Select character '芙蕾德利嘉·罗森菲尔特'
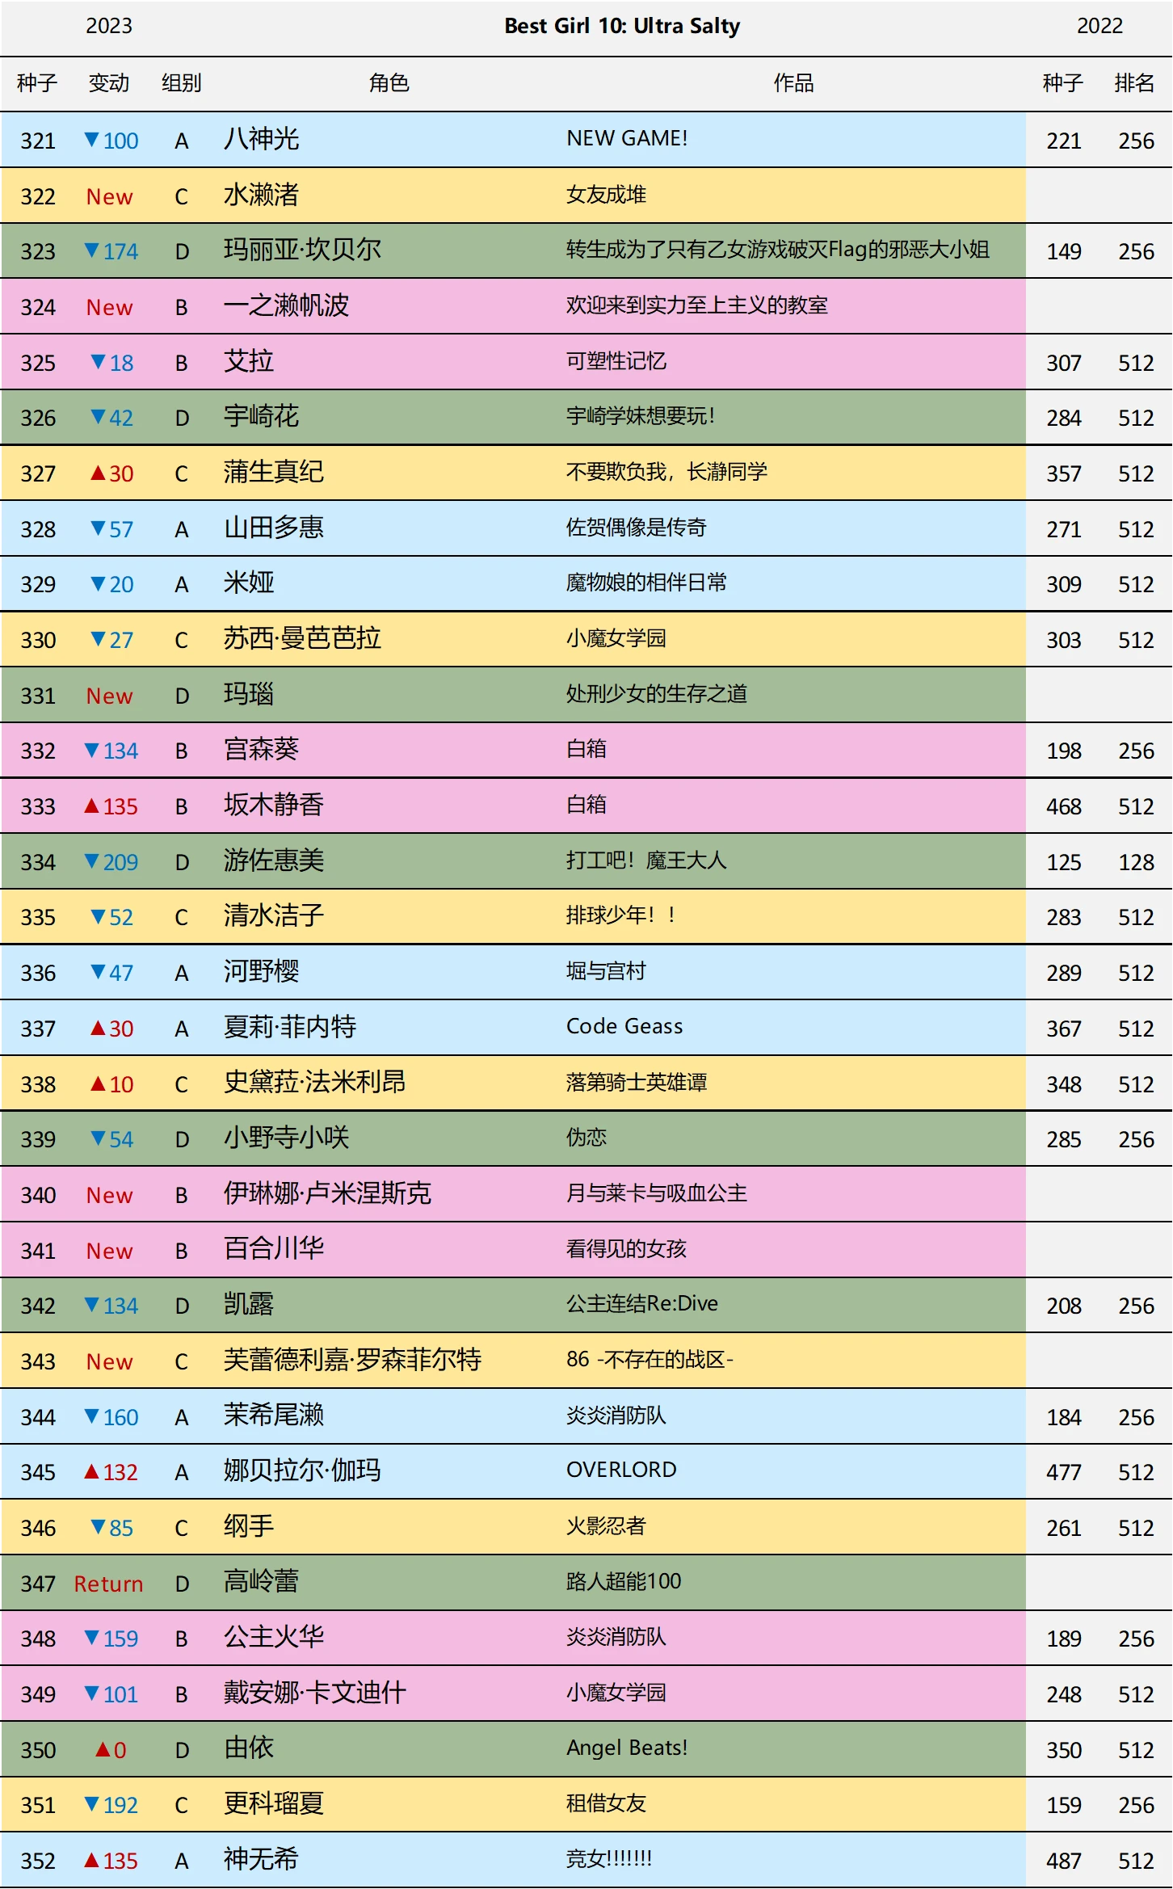 [x=353, y=1361]
